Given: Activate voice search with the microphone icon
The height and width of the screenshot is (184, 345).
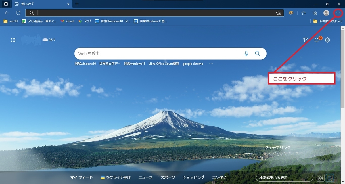Looking at the screenshot, I should point(246,53).
